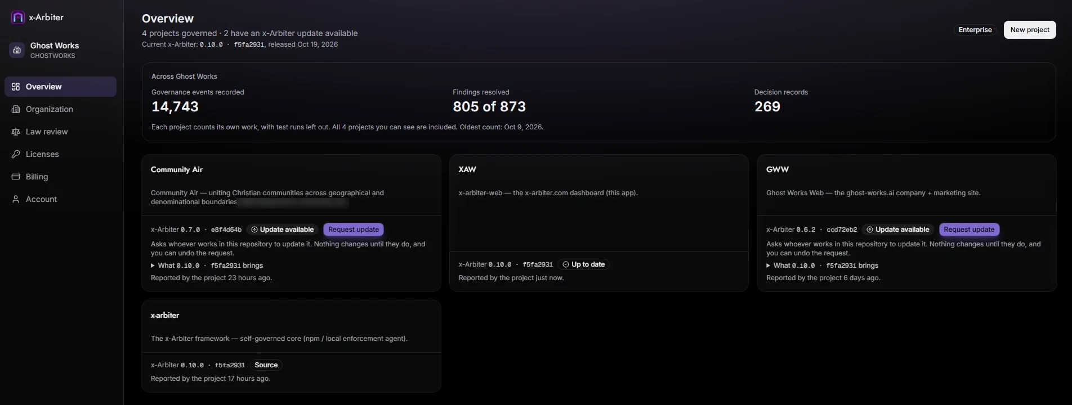
Task: Open the x-arbiter project title
Action: [165, 316]
